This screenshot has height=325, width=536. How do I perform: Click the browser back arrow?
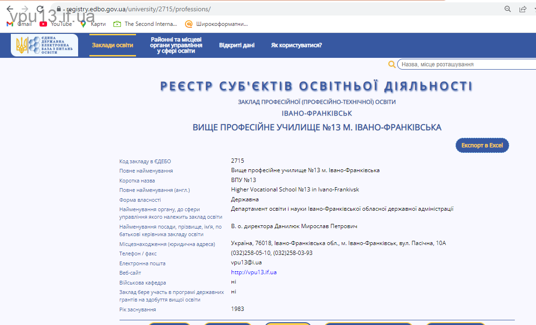pyautogui.click(x=10, y=9)
